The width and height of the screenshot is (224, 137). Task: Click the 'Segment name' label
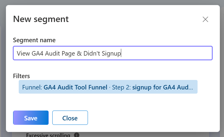[34, 40]
